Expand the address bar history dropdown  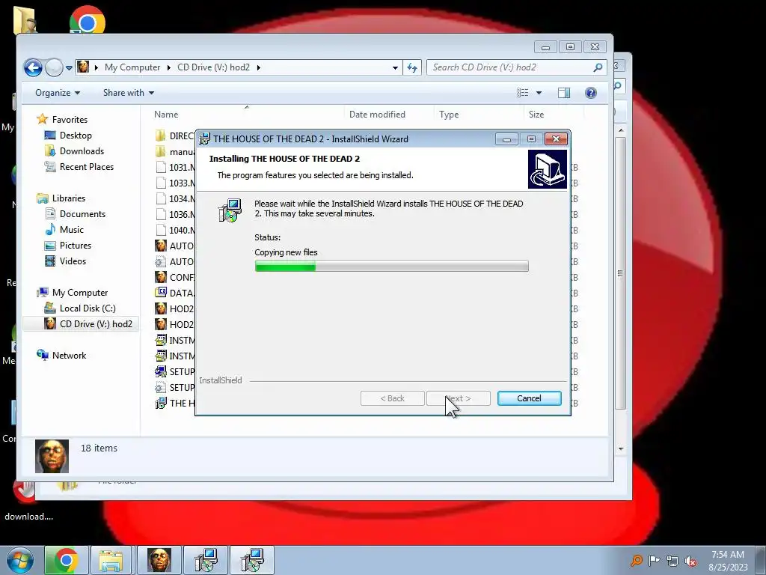click(395, 68)
